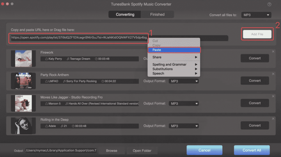Open the help question mark icon
The height and width of the screenshot is (157, 281).
click(269, 4)
